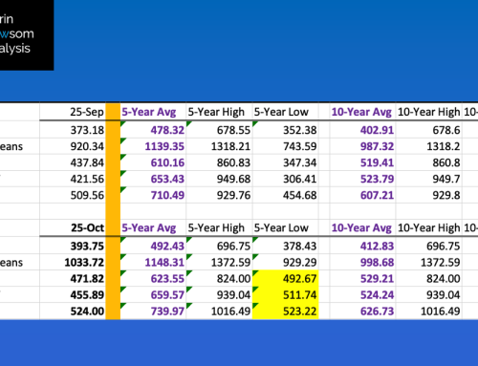Viewport: 478px width, 366px height.
Task: Select the cell with value 437.84
Action: coord(73,162)
